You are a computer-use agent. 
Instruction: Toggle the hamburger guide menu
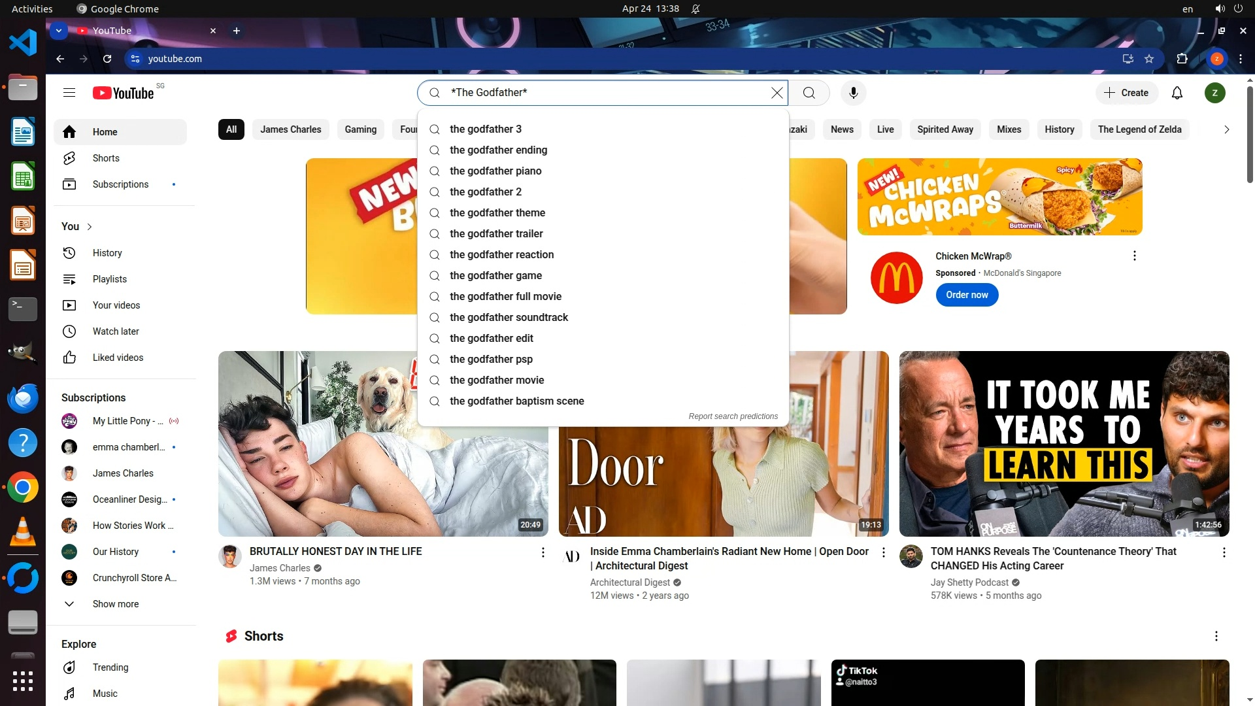pos(69,93)
